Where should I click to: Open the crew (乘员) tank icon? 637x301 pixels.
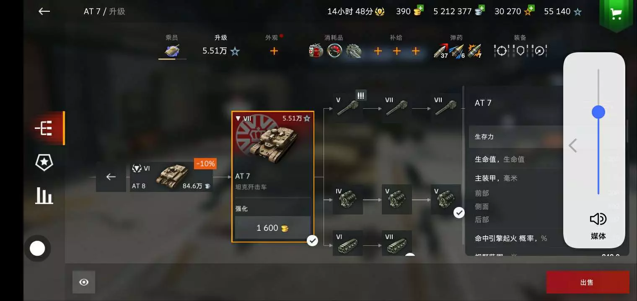pyautogui.click(x=172, y=51)
